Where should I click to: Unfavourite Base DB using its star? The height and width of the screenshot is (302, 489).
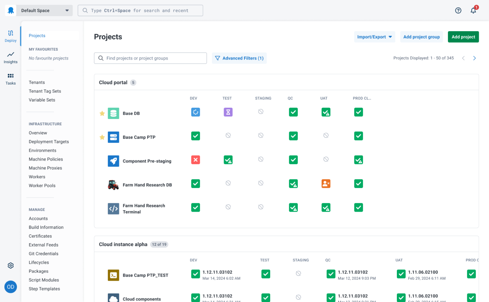pyautogui.click(x=102, y=114)
